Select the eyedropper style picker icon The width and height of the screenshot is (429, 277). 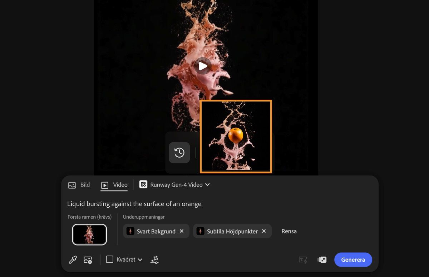click(x=73, y=260)
